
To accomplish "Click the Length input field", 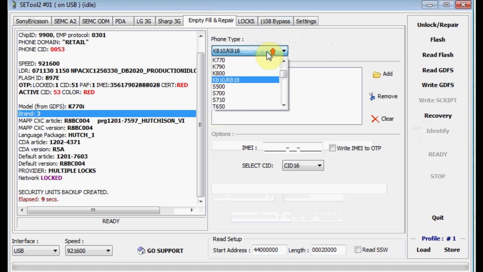I will [329, 250].
